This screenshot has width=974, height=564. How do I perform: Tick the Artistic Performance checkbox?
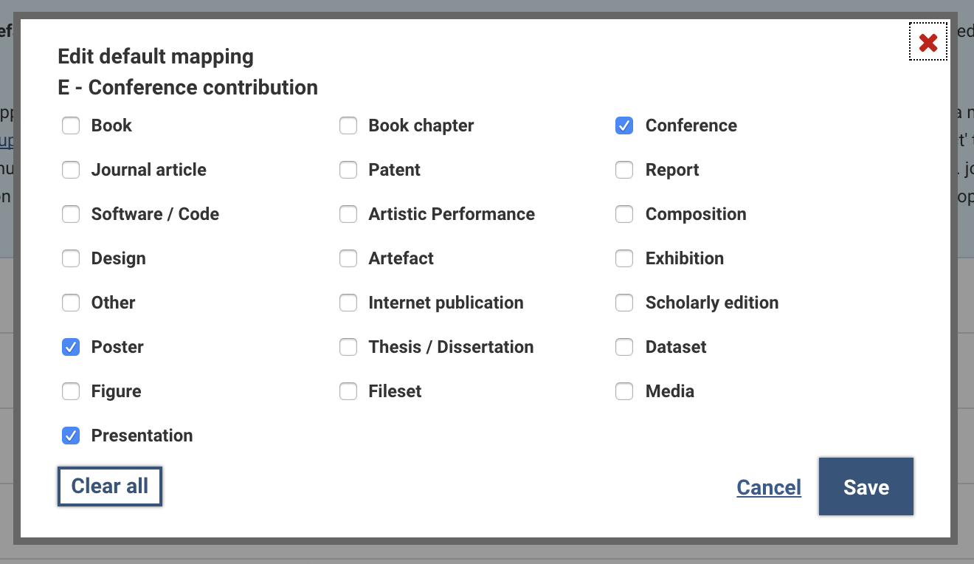(348, 214)
